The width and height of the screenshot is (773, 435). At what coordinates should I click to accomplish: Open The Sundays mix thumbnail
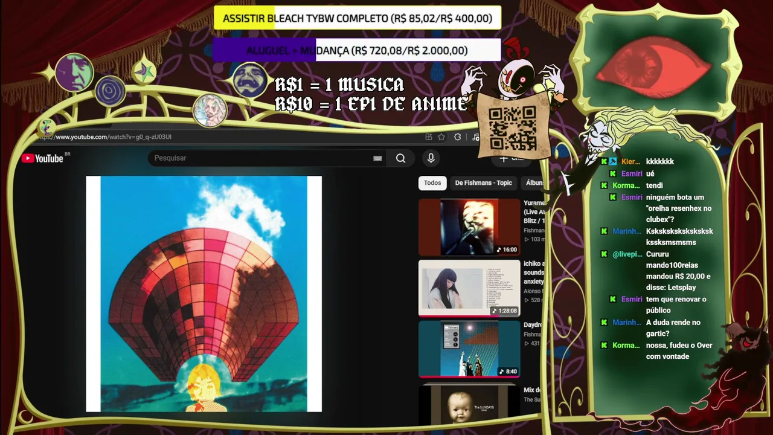click(469, 404)
